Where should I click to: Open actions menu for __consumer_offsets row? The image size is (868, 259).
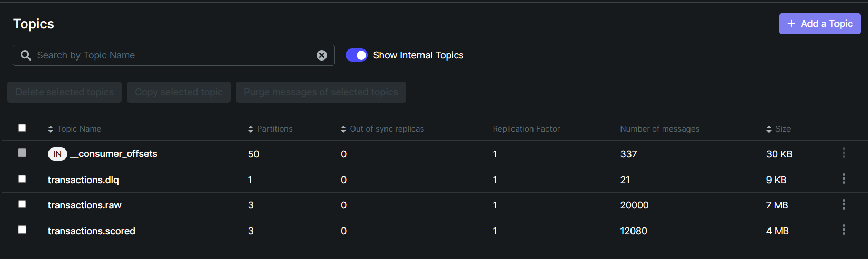844,153
